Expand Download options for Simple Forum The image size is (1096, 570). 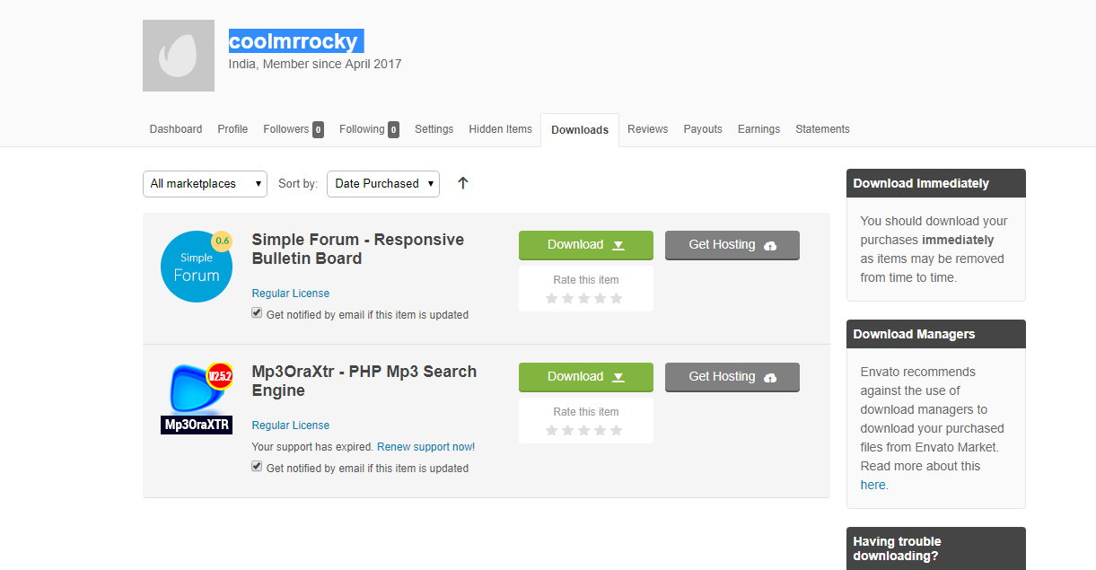point(586,245)
